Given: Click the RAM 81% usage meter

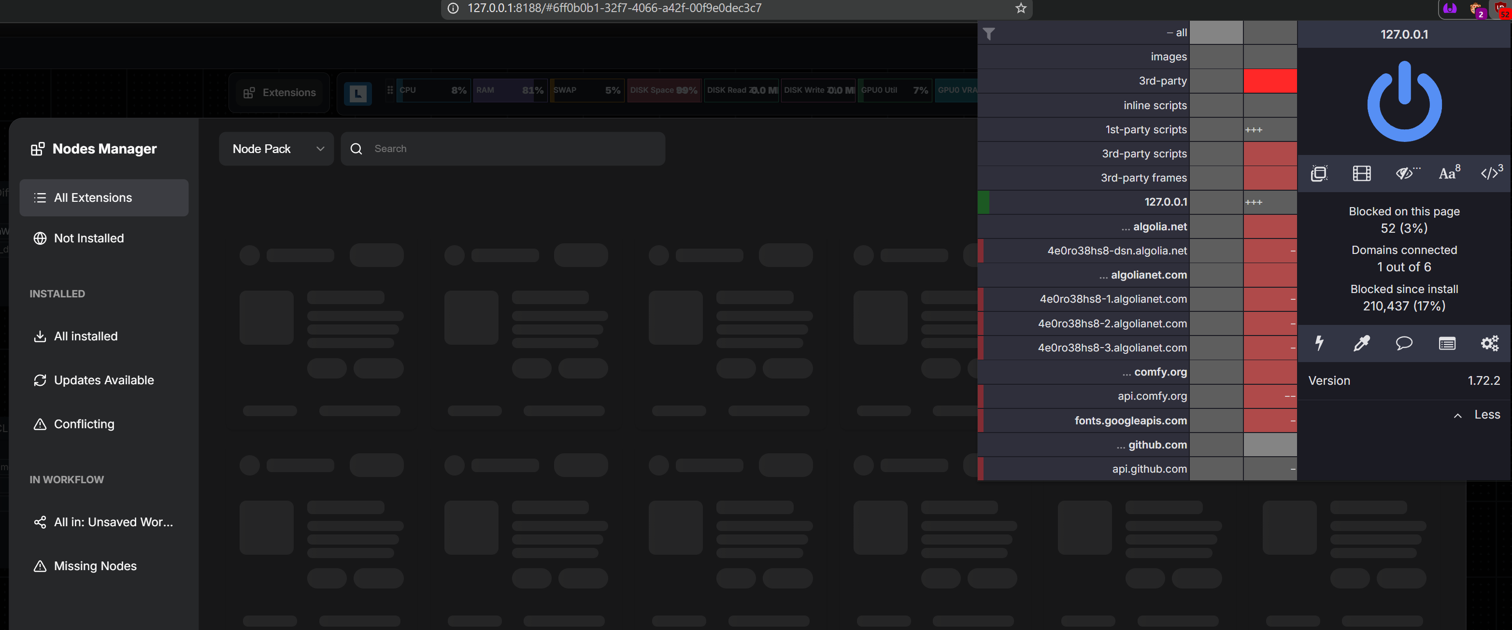Looking at the screenshot, I should 511,90.
